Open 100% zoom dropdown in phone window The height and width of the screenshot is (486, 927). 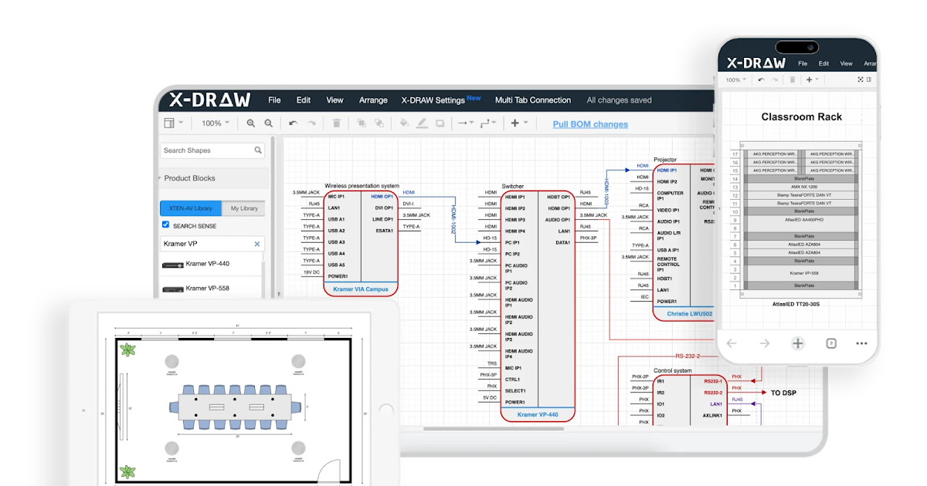[736, 79]
